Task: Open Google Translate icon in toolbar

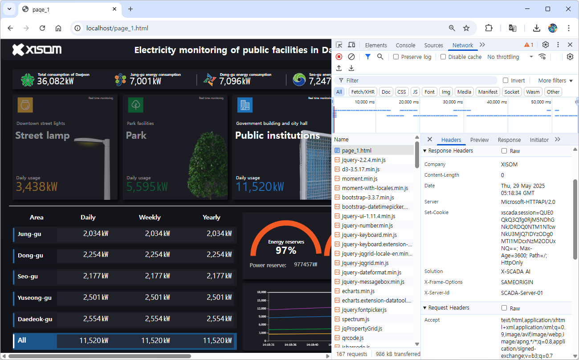Action: pyautogui.click(x=513, y=28)
